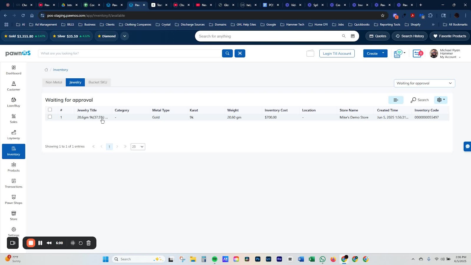Click the magnifier in Search for anything

click(344, 36)
